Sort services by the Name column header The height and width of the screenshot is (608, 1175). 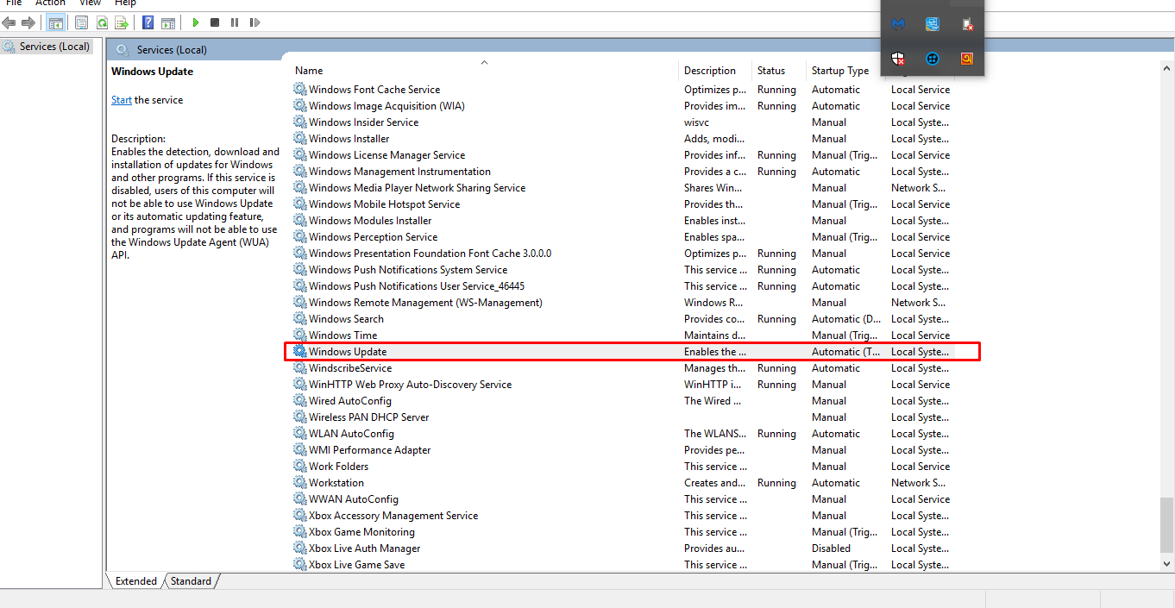coord(483,71)
